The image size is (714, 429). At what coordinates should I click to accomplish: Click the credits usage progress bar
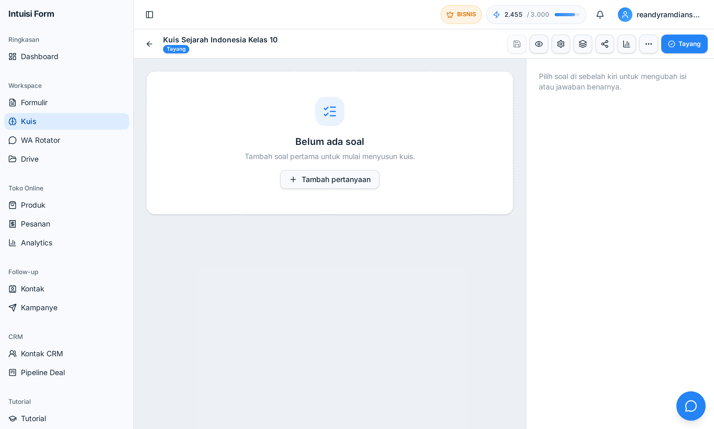point(567,14)
